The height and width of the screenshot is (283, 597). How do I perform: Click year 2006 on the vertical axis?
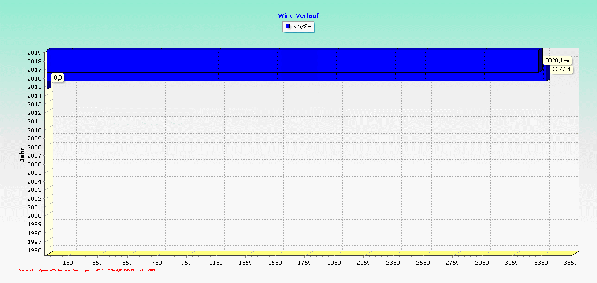click(34, 165)
